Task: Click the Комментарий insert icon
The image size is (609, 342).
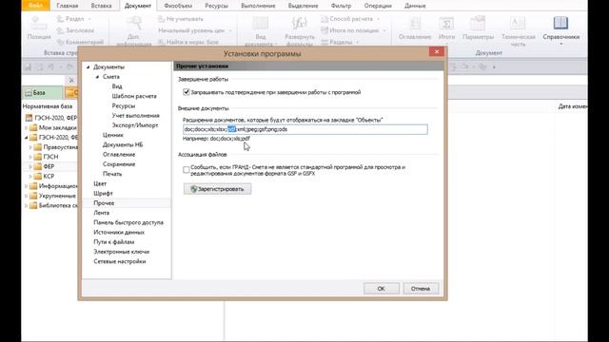Action: click(60, 42)
